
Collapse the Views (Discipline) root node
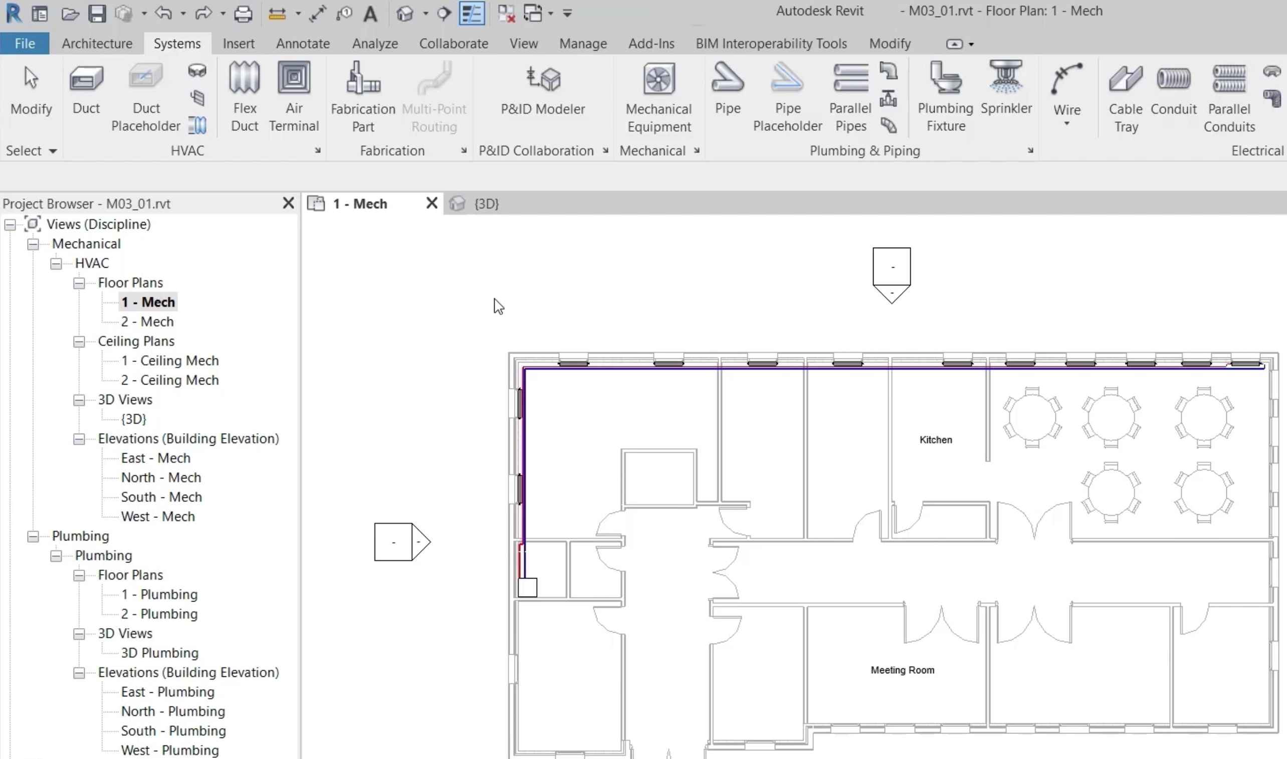[x=10, y=225]
